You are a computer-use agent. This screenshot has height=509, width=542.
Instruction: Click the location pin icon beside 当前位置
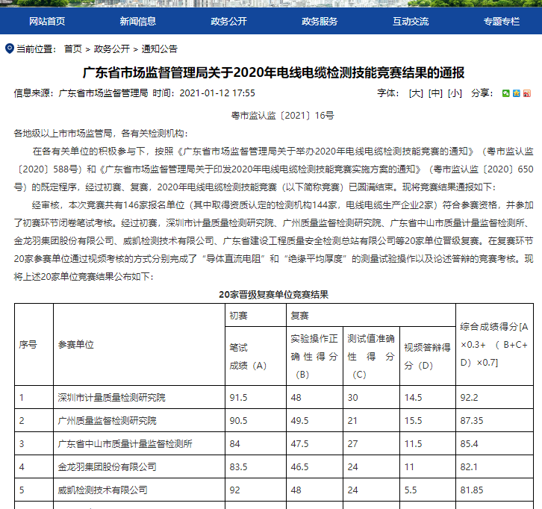point(10,49)
